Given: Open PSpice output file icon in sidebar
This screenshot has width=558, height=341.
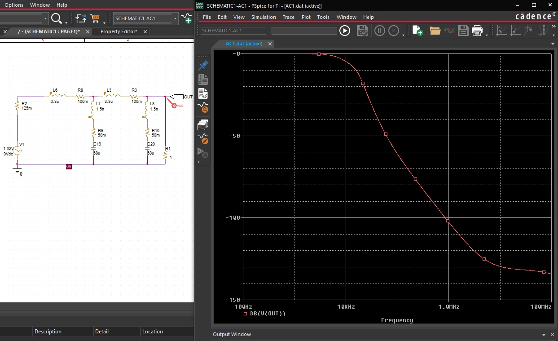Looking at the screenshot, I should [x=203, y=80].
